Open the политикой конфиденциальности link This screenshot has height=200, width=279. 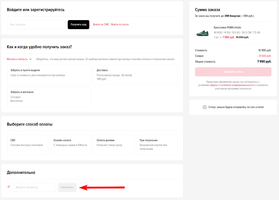pos(237,85)
